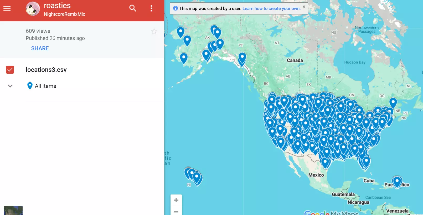Screen dimensions: 423x215
Task: Star this map as a favorite
Action: click(154, 32)
